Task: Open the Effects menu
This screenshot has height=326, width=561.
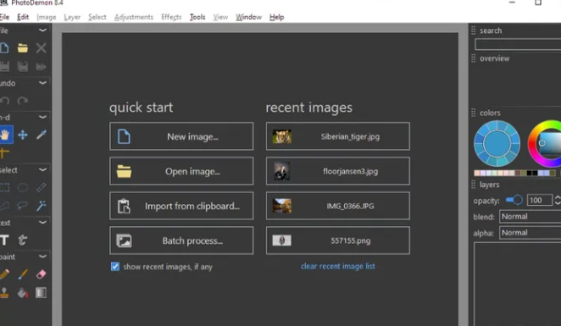Action: tap(171, 17)
